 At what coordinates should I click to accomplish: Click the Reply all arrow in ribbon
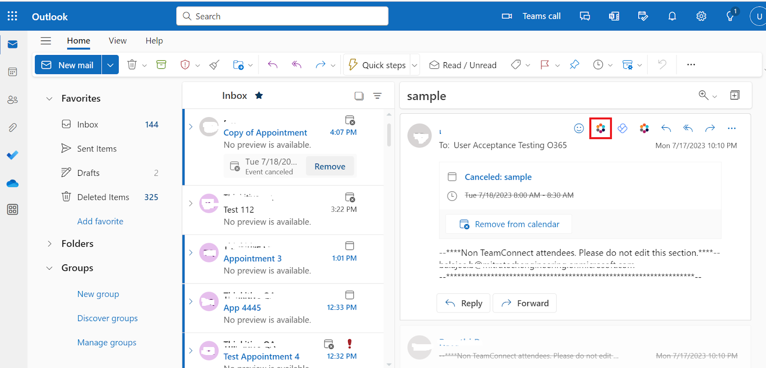tap(296, 65)
